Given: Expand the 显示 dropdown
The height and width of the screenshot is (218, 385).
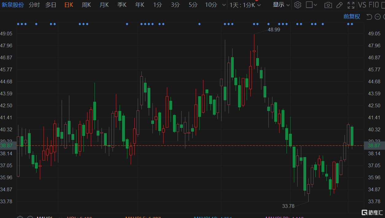Looking at the screenshot, I should click(281, 5).
